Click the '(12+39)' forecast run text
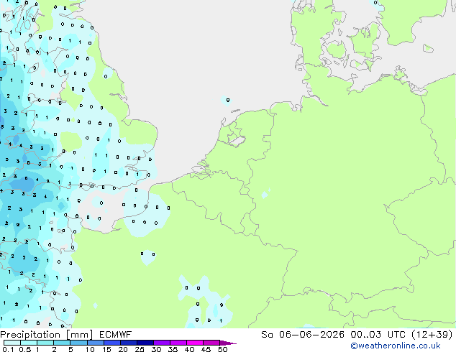This screenshot has width=456, height=352. 432,335
